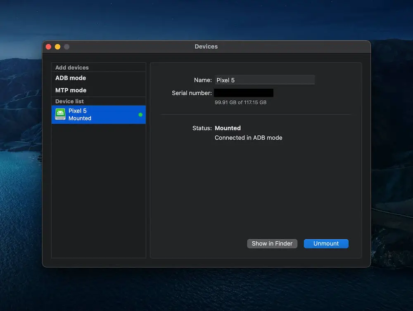The height and width of the screenshot is (311, 413).
Task: Click the Mounted label under Pixel 5 in sidebar
Action: click(80, 118)
